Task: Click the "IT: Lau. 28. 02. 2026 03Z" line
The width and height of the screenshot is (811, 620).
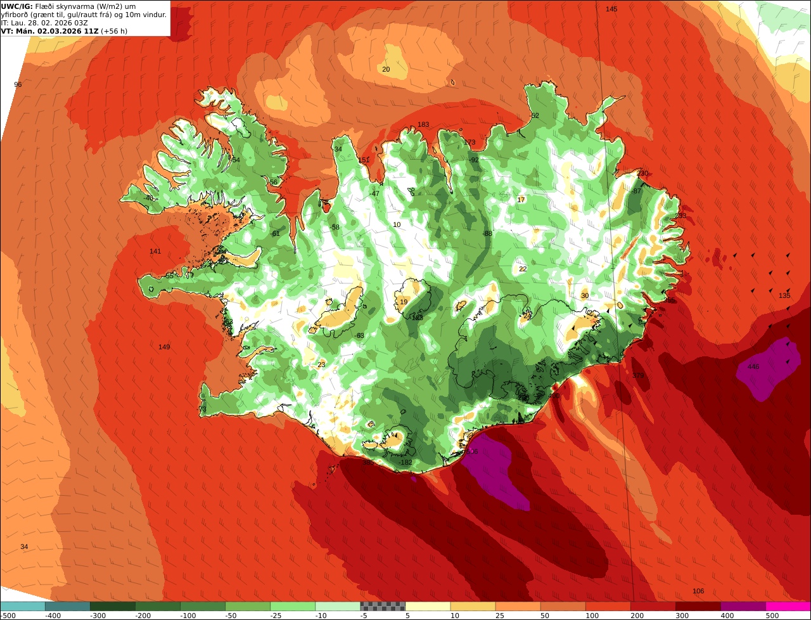Action: [44, 23]
